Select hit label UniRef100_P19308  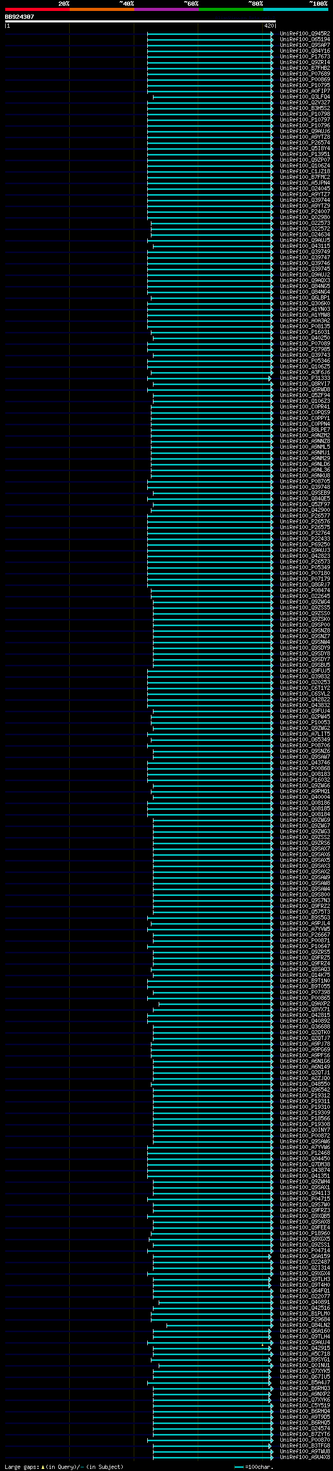[304, 1124]
